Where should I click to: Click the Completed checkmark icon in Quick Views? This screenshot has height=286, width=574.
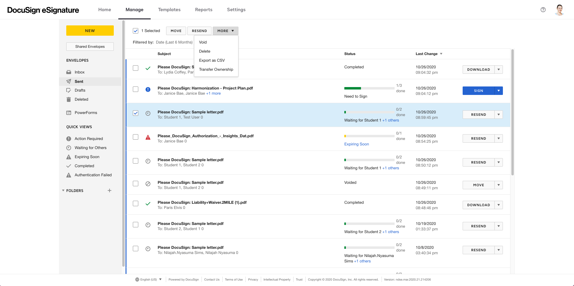coord(69,166)
